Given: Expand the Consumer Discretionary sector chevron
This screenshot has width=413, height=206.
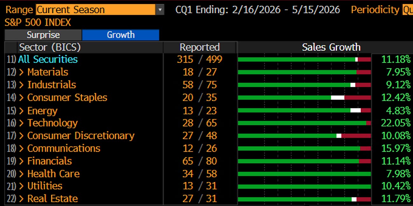Looking at the screenshot, I should click(22, 136).
